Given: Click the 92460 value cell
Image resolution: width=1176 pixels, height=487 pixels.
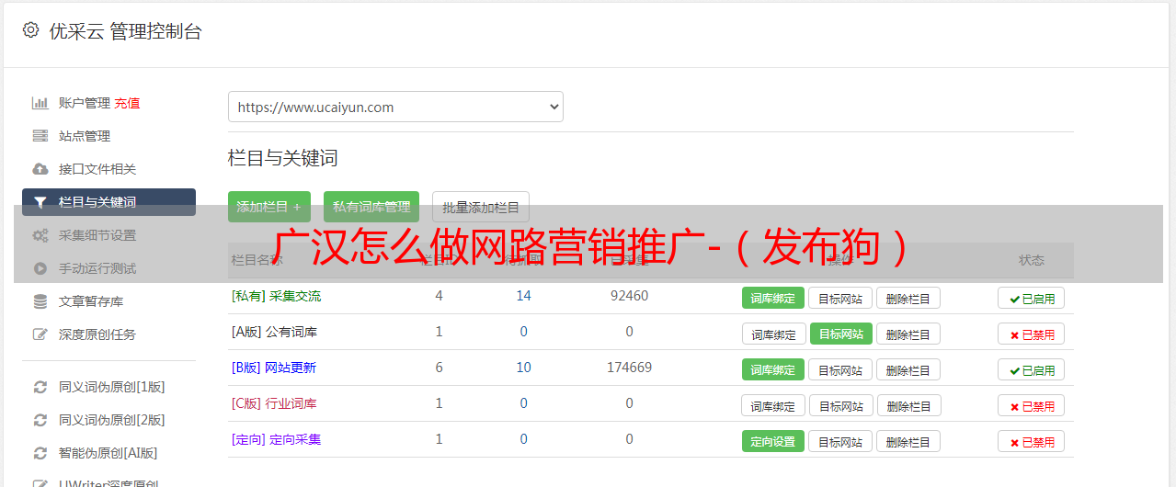Looking at the screenshot, I should [x=629, y=296].
